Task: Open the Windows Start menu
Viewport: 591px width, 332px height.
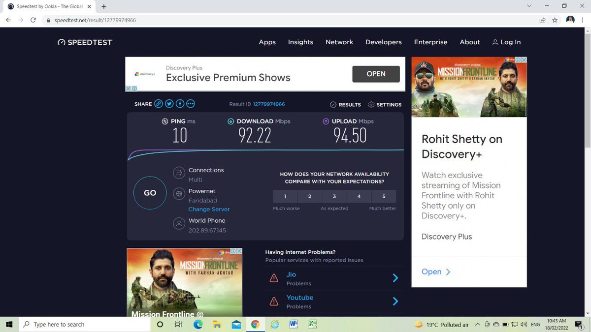Action: (8, 324)
